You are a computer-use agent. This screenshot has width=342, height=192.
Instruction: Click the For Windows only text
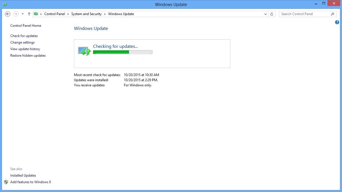(x=138, y=85)
